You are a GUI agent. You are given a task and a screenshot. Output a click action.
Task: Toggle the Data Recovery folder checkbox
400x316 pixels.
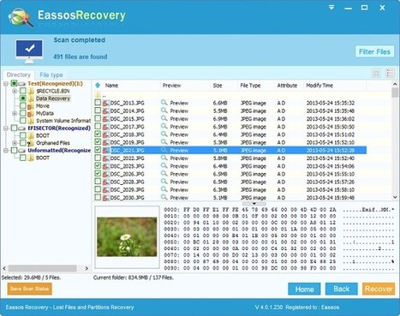point(23,98)
